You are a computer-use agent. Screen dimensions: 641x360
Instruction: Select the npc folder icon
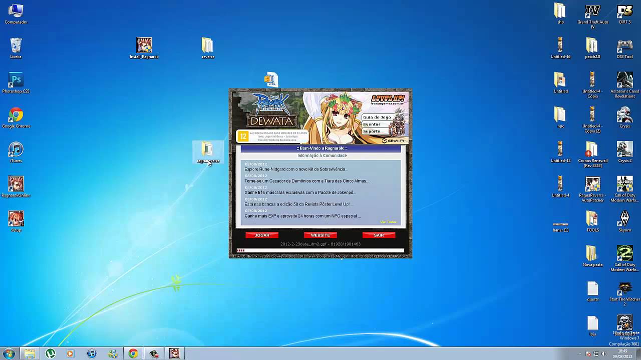560,118
